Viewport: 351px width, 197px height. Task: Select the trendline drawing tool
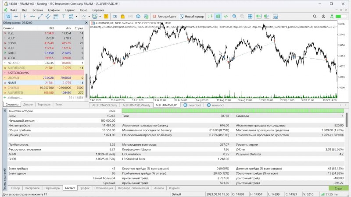click(x=40, y=16)
